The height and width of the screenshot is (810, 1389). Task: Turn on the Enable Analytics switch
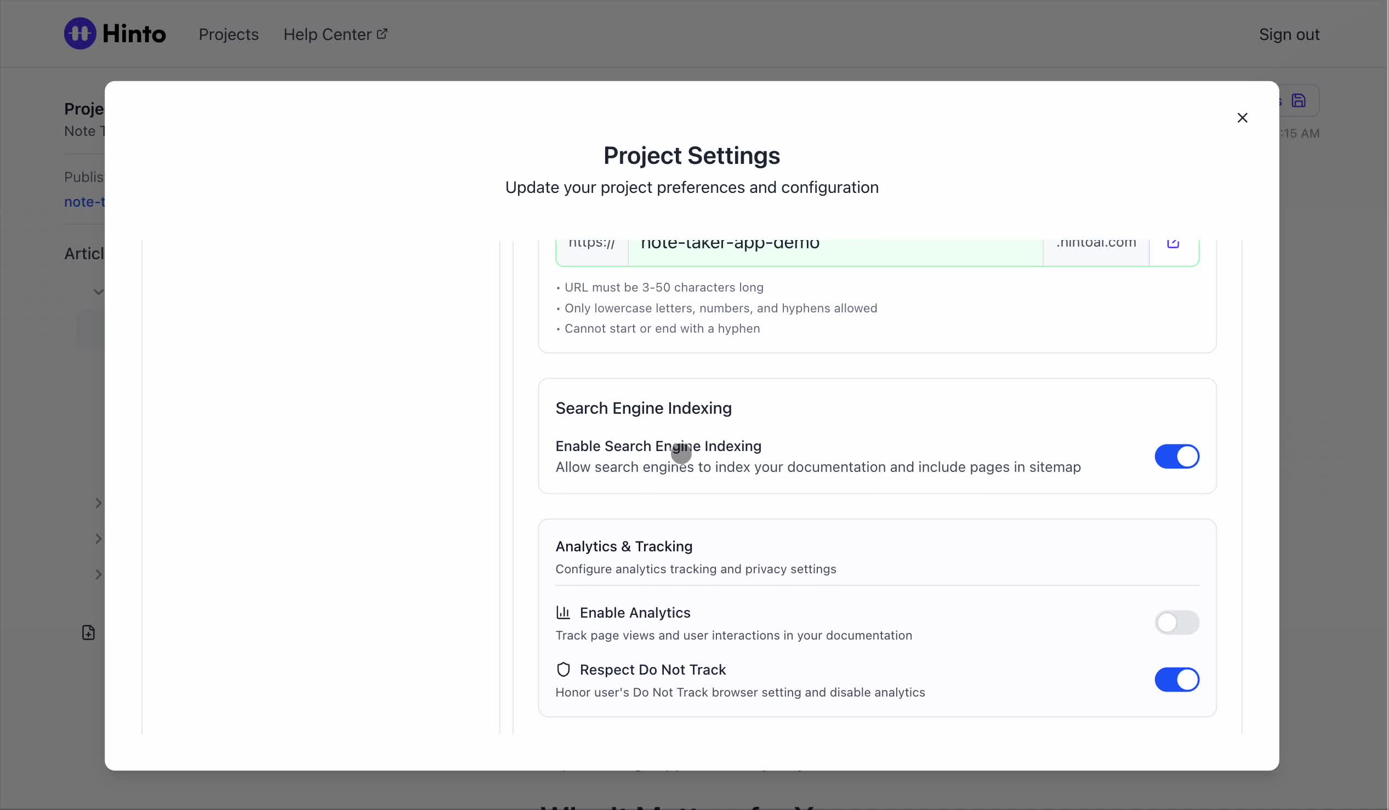tap(1176, 623)
